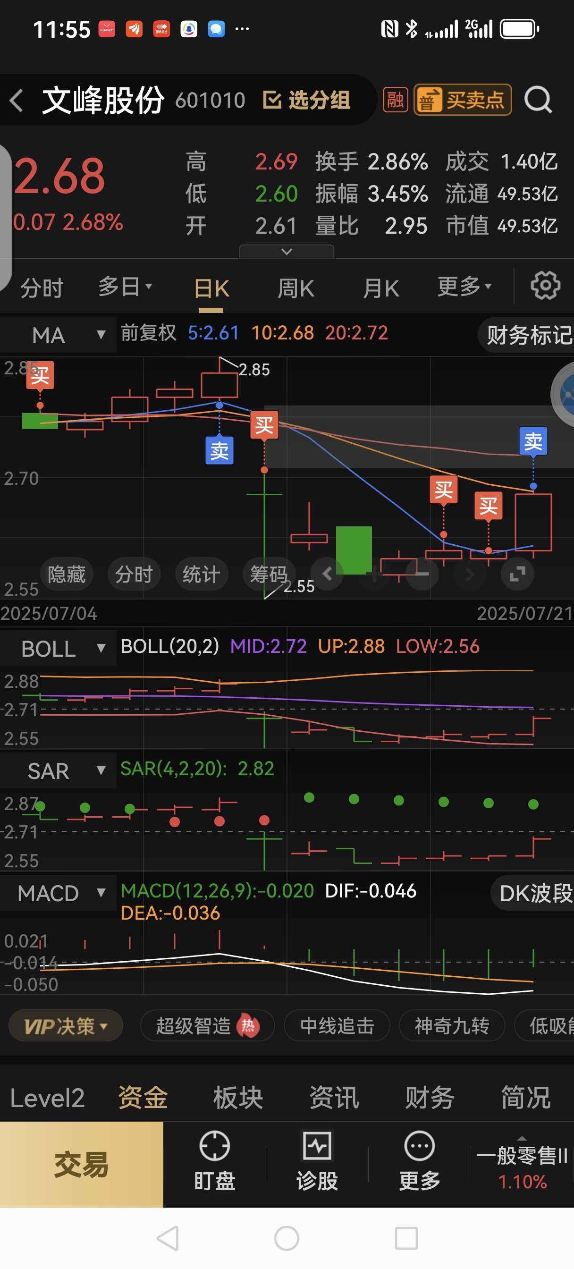Screen dimensions: 574x1269
Task: Select 神奇九转 indicator chip
Action: click(x=452, y=1027)
